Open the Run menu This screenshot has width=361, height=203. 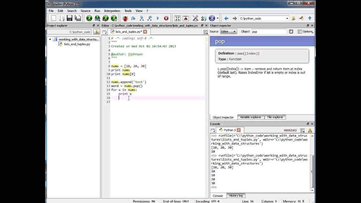97,11
